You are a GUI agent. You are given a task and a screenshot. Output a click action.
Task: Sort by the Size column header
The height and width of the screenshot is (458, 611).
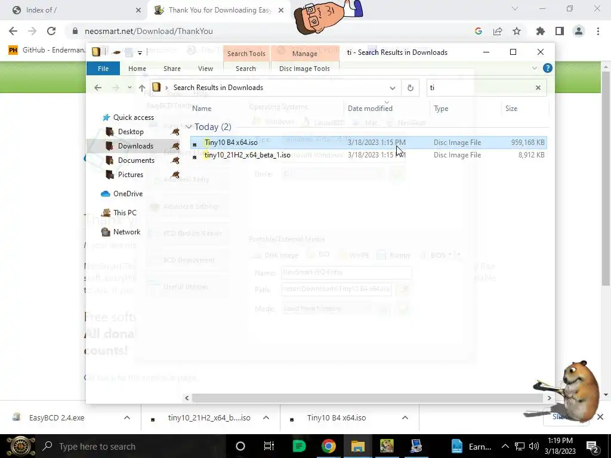[x=511, y=109]
